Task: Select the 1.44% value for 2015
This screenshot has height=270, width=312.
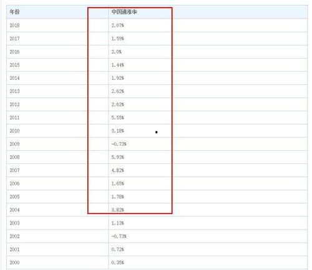Action: 118,65
